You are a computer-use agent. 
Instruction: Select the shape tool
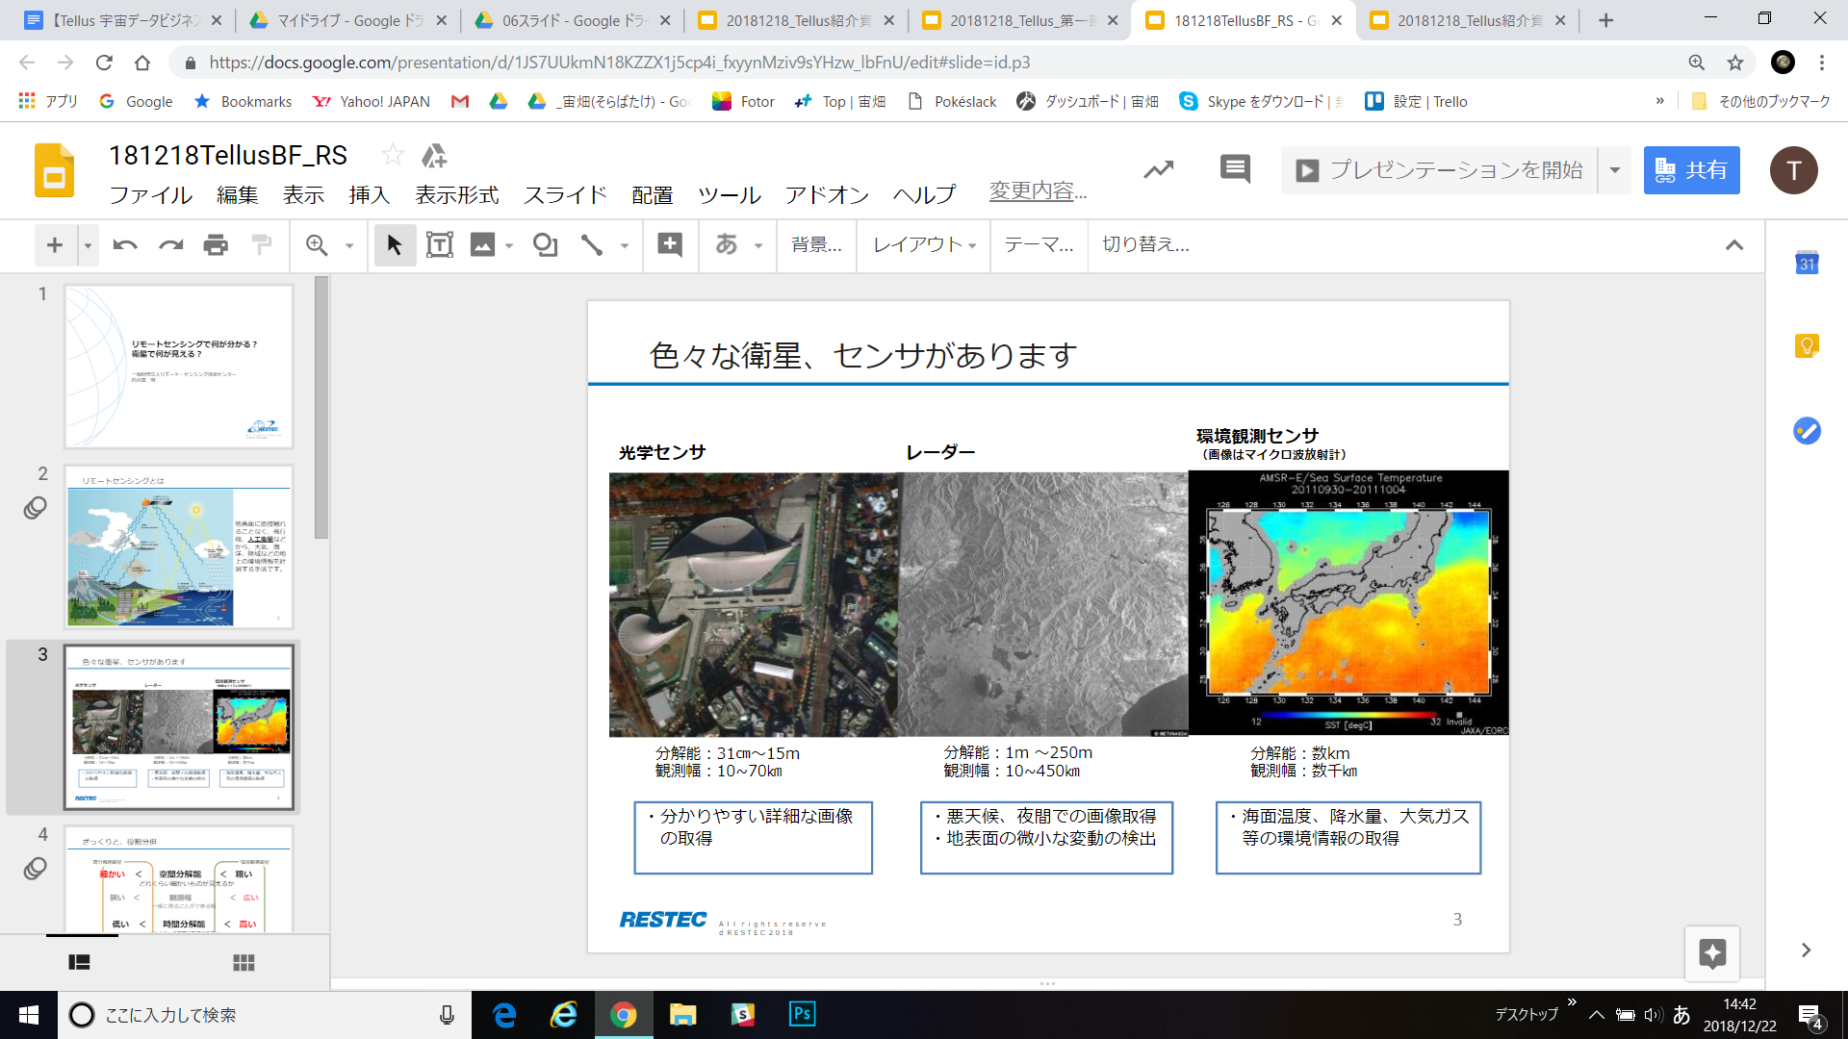pos(545,245)
